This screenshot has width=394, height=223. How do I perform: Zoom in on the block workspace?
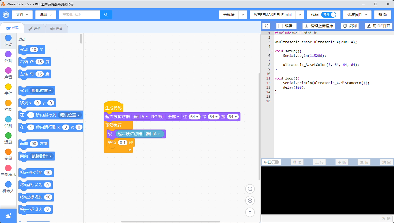click(x=250, y=189)
